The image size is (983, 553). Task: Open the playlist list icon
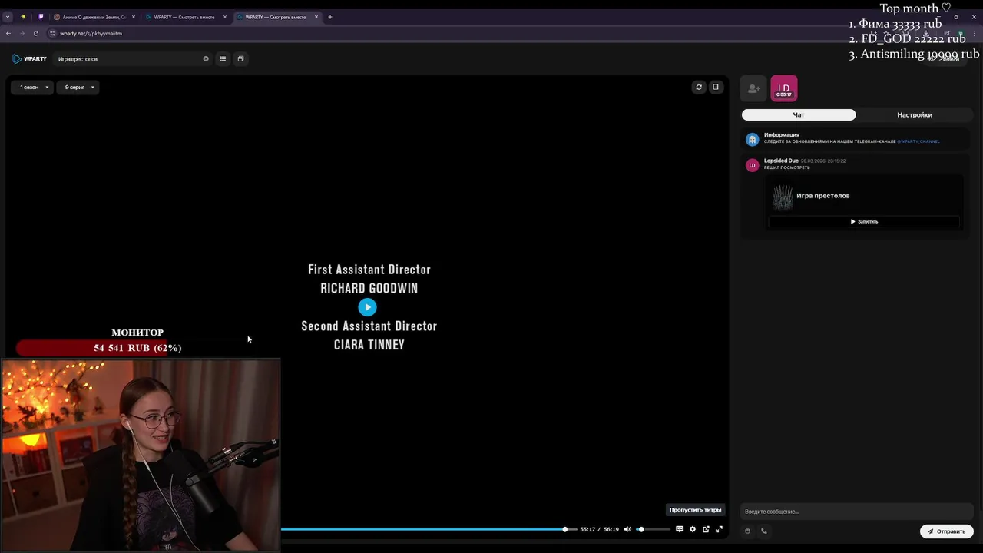pyautogui.click(x=223, y=58)
